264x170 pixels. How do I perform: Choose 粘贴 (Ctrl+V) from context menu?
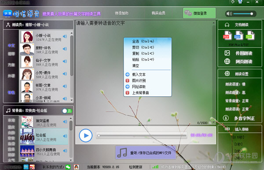tap(143, 59)
